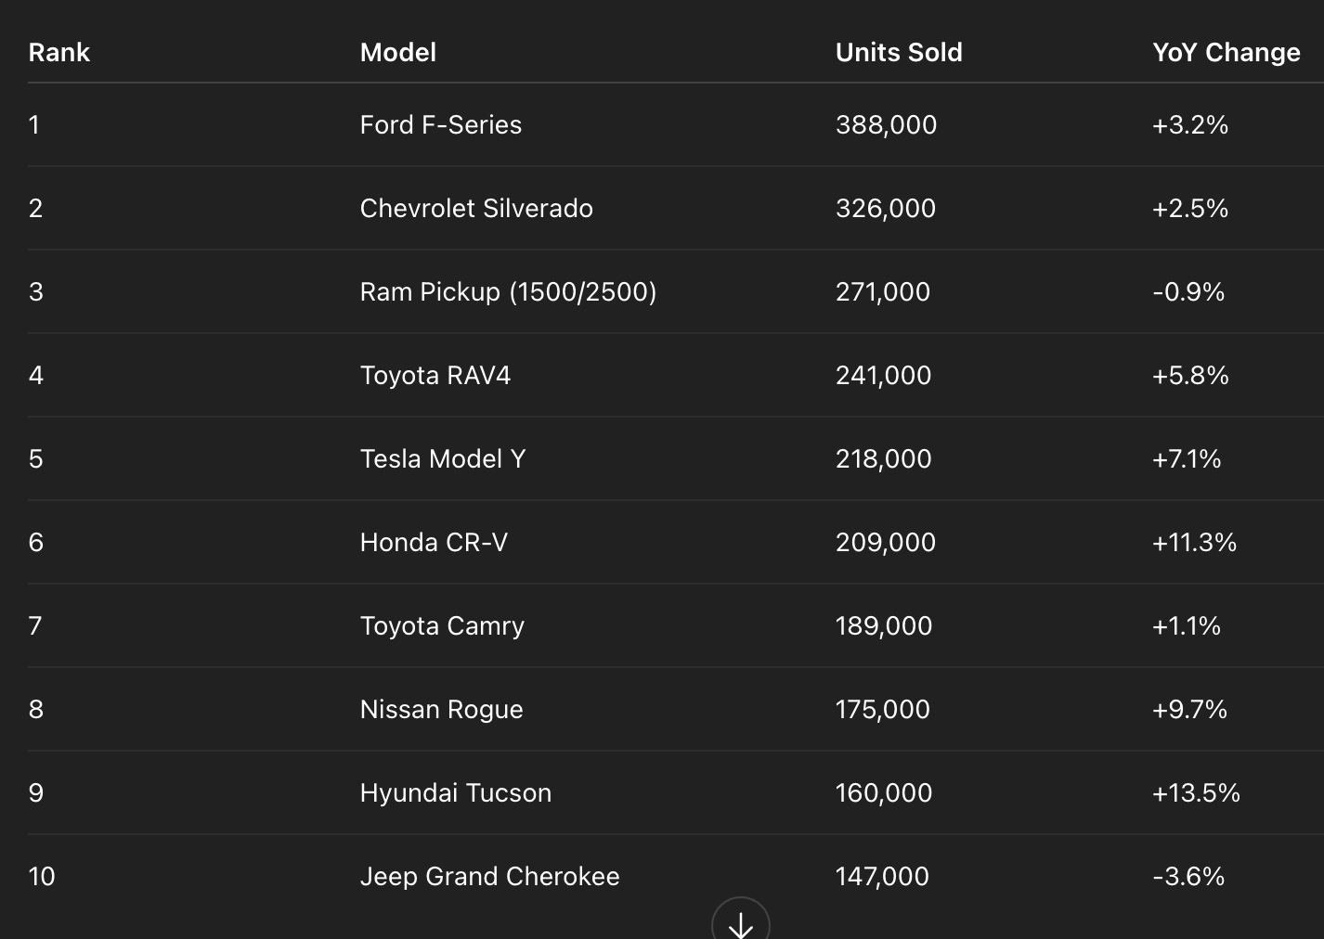The height and width of the screenshot is (939, 1324).
Task: Click the Toyota Camry model name
Action: pyautogui.click(x=442, y=625)
